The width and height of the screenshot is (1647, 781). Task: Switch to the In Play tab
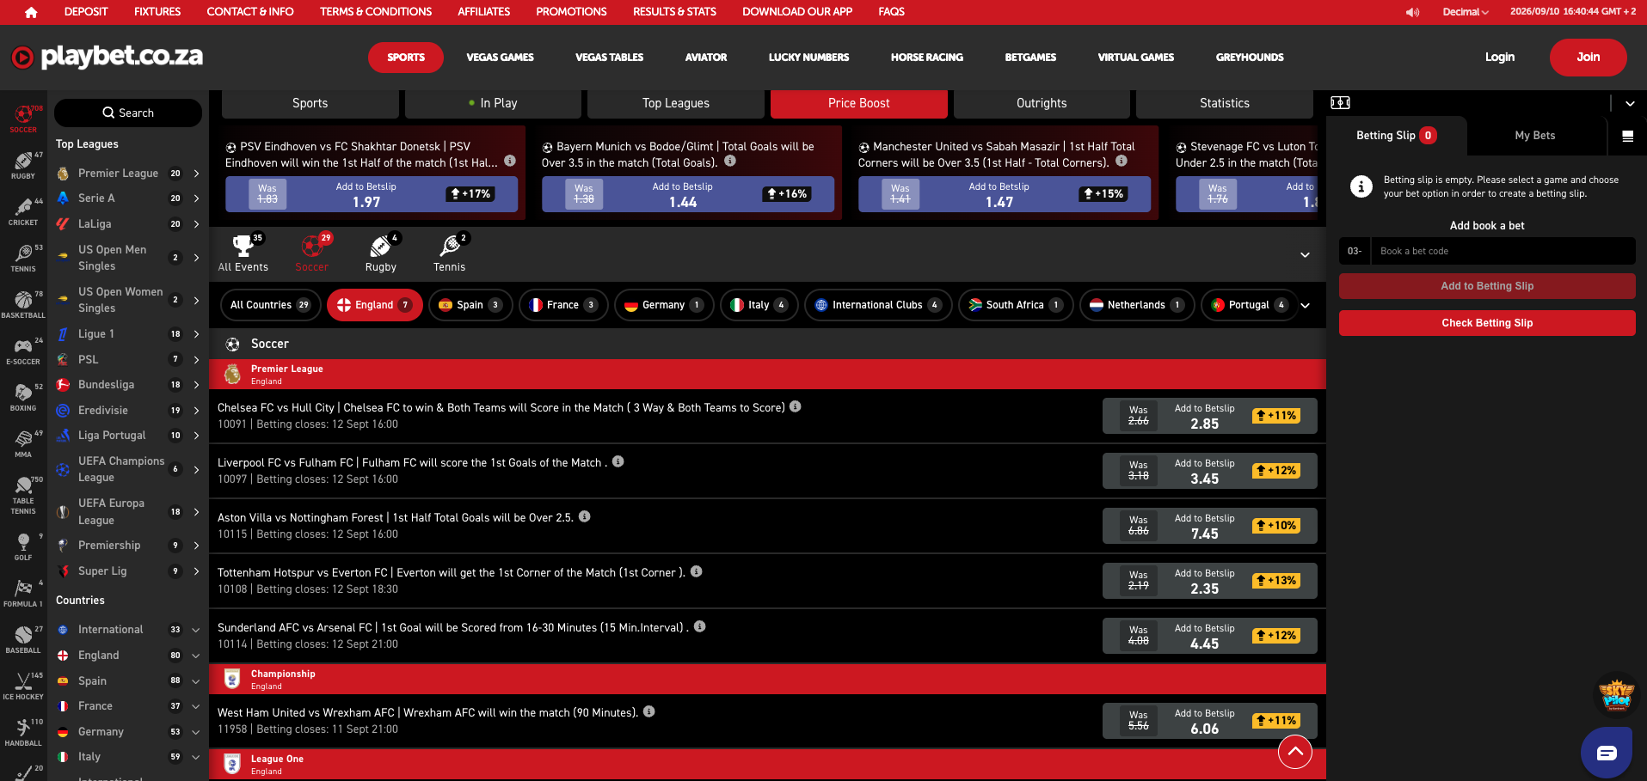493,103
